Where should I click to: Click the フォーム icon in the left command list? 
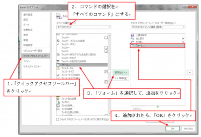pyautogui.click(x=58, y=65)
